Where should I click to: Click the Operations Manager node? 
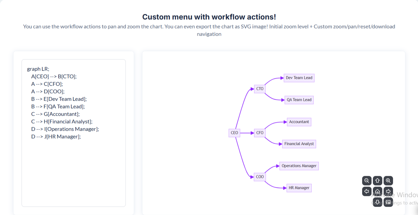pyautogui.click(x=299, y=166)
